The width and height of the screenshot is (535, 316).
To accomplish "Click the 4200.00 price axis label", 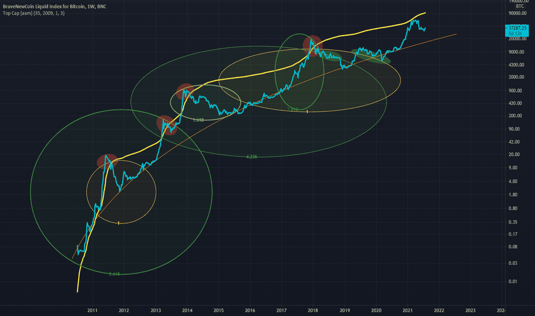I will click(516, 65).
